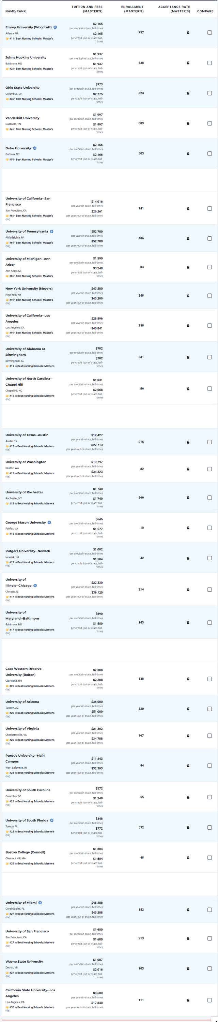Click the blue badge next to George Mason University
Viewport: 218px width, 1022px height.
point(49,522)
